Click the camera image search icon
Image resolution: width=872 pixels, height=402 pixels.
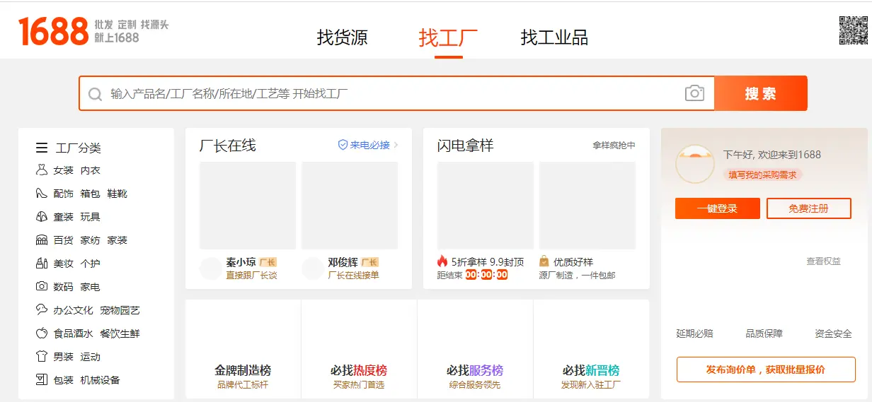pyautogui.click(x=694, y=93)
